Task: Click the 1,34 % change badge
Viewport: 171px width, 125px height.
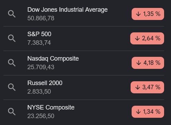Action: pos(148,112)
